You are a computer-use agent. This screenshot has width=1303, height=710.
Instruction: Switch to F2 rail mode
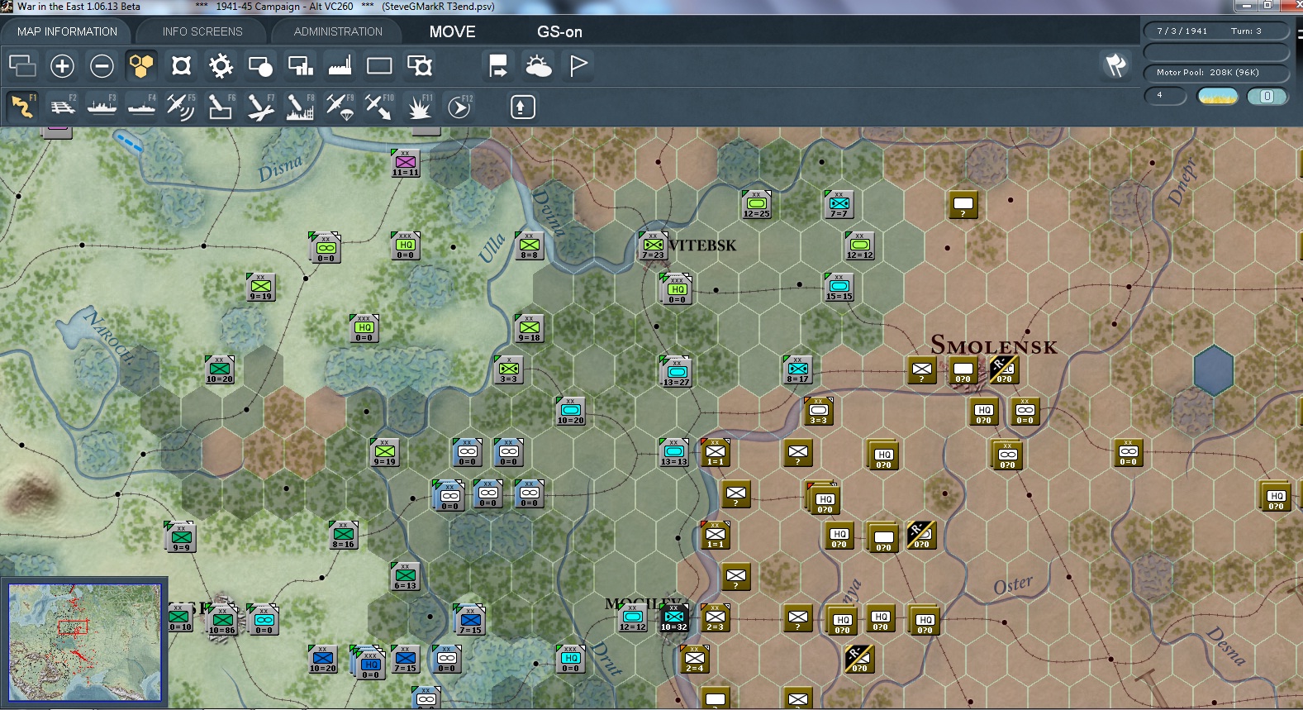63,107
